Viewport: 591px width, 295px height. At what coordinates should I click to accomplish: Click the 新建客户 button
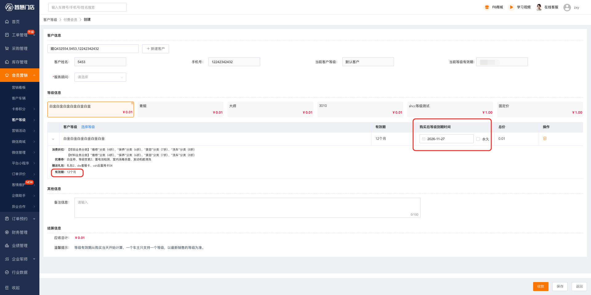(x=155, y=49)
